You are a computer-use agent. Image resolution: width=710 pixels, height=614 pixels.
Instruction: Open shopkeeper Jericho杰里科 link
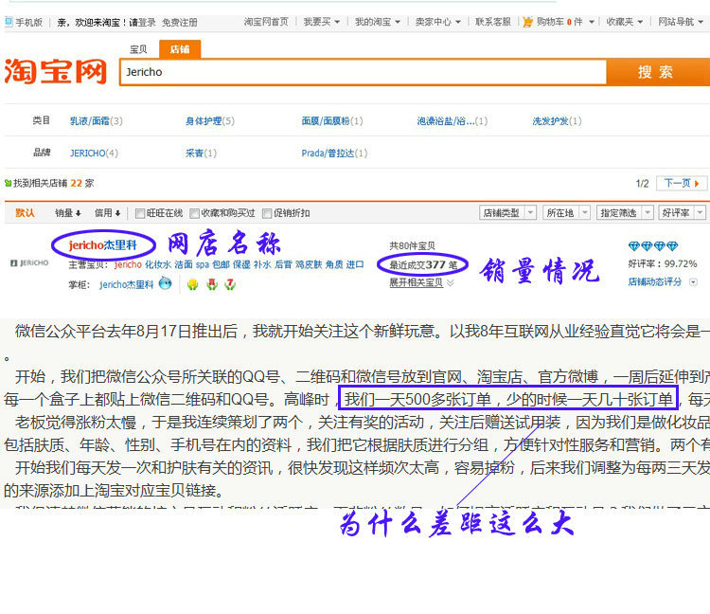coord(127,284)
